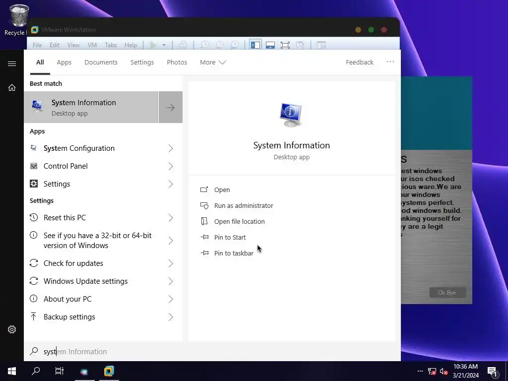Open search settings gear icon

(12, 329)
